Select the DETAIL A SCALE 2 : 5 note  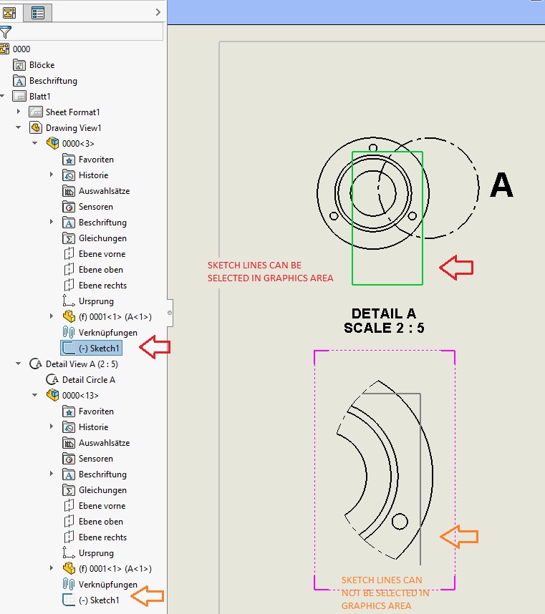pyautogui.click(x=385, y=321)
